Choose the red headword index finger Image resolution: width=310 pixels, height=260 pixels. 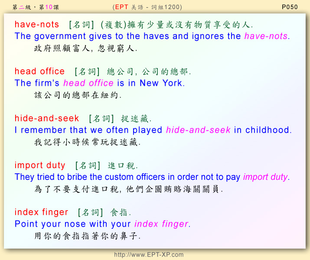[41, 212]
